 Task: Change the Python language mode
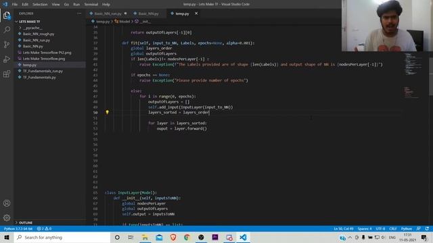(x=406, y=229)
